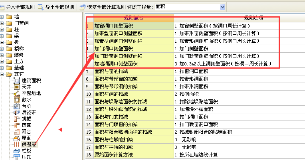
Task: Expand the 门窗洞 tree folder
Action: tap(2, 23)
